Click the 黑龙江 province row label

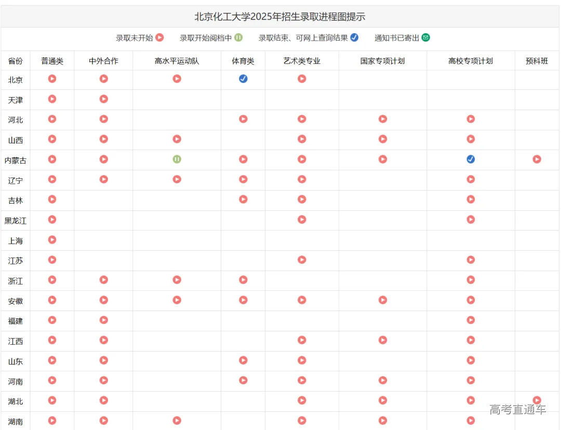pos(16,221)
